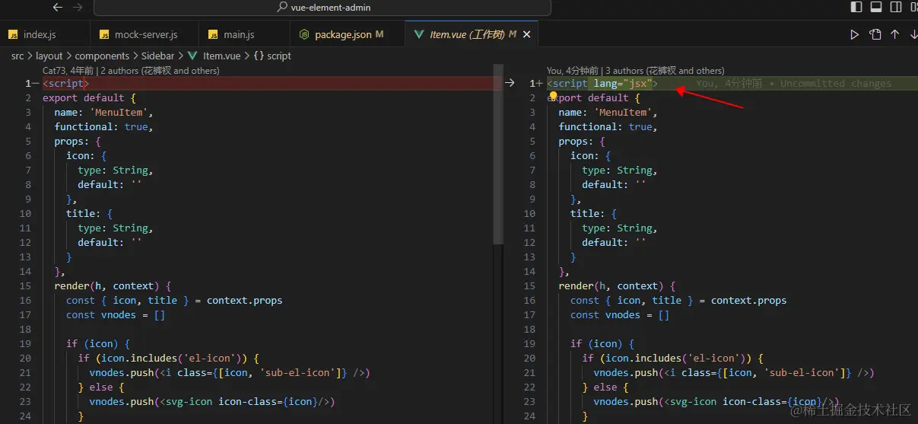The height and width of the screenshot is (424, 918).
Task: Click the run (play) icon in editor toolbar
Action: 855,34
